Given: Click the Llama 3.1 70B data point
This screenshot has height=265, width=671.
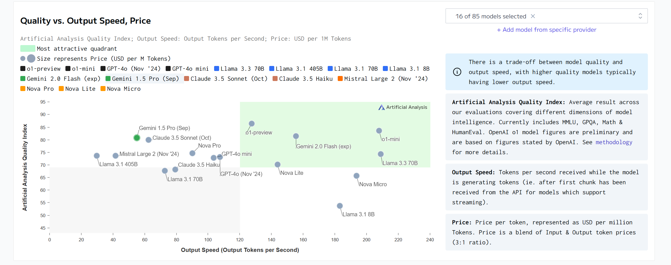Looking at the screenshot, I should pyautogui.click(x=165, y=171).
